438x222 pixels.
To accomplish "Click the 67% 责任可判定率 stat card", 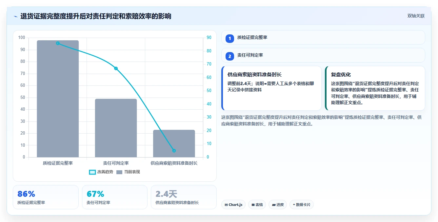I will [115, 197].
